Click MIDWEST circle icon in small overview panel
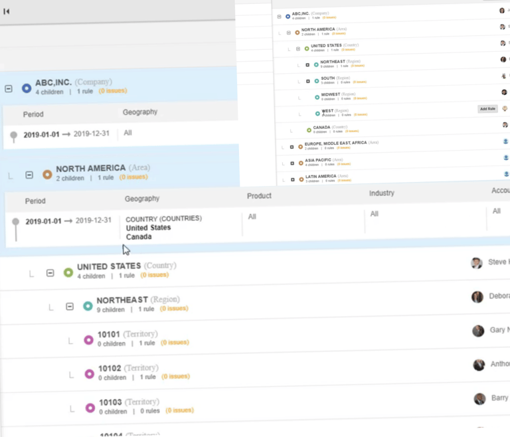The width and height of the screenshot is (510, 437). point(317,97)
